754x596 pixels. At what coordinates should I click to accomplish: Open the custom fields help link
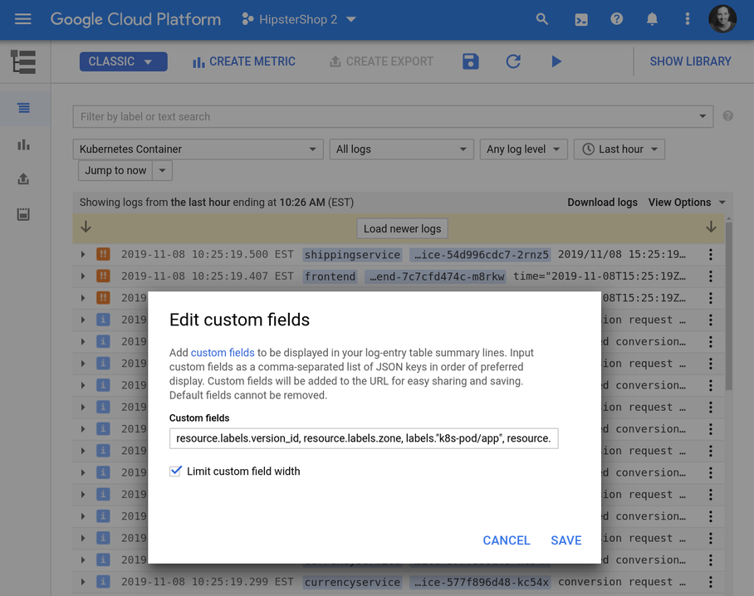[x=223, y=352]
